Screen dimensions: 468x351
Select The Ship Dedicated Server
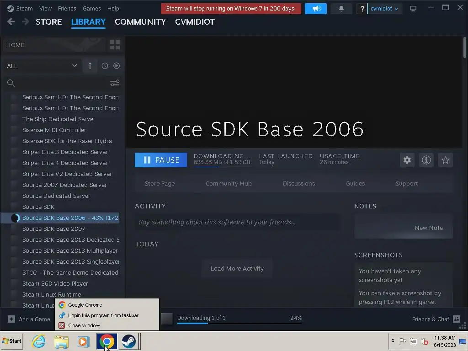tap(59, 119)
